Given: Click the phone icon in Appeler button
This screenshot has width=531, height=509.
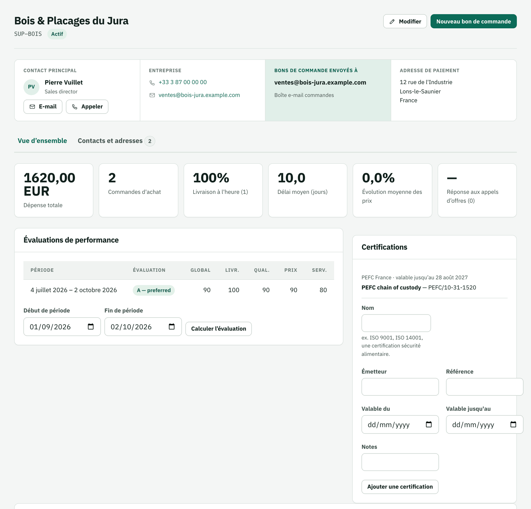Looking at the screenshot, I should [x=75, y=107].
